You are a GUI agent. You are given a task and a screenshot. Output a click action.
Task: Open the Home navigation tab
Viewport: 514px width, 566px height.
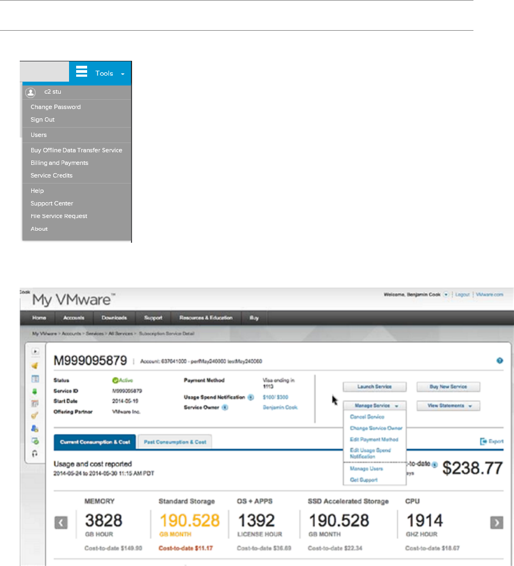(39, 318)
